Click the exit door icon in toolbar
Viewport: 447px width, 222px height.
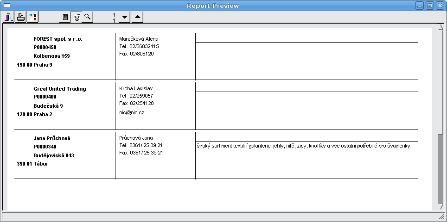(9, 17)
